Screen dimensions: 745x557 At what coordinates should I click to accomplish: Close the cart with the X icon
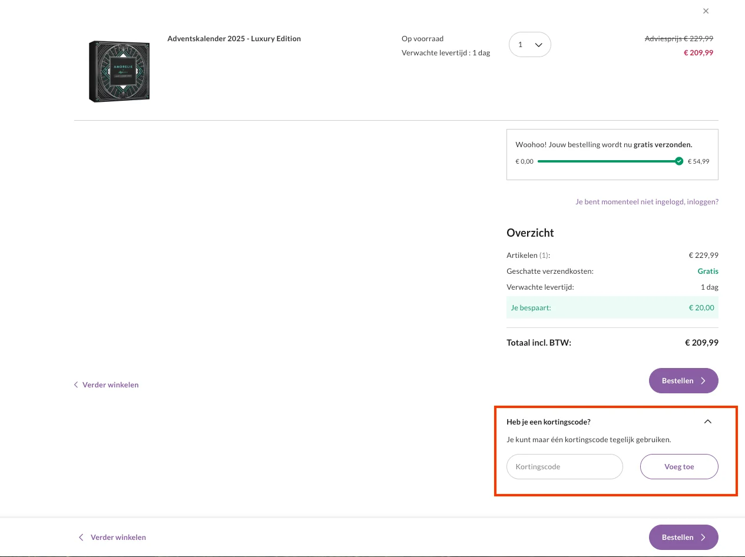[x=706, y=11]
